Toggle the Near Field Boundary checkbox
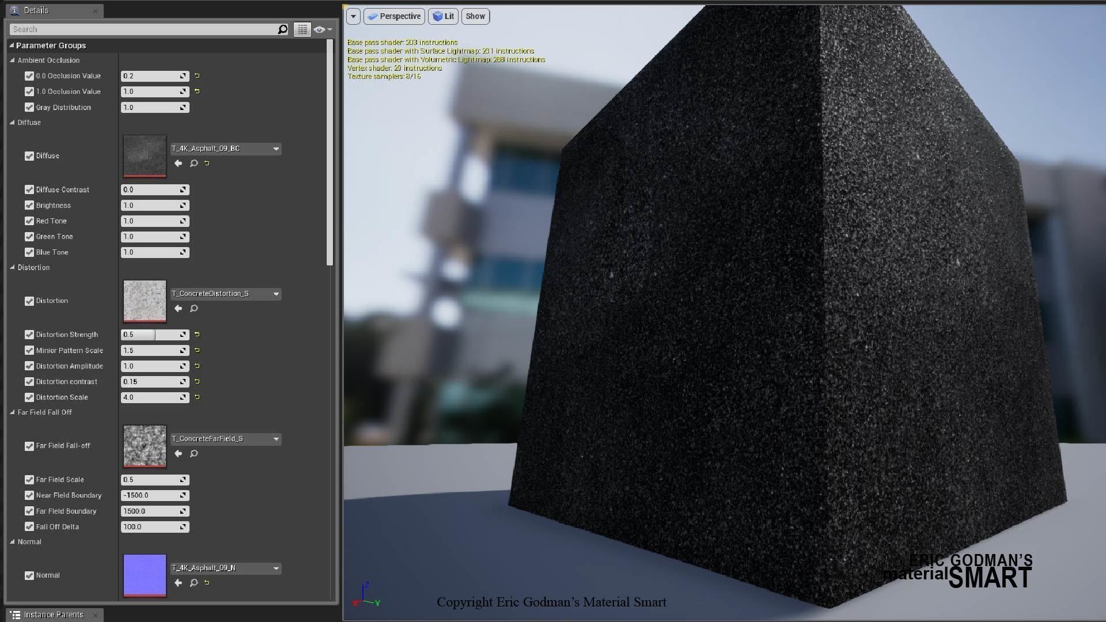The width and height of the screenshot is (1106, 622). 29,495
